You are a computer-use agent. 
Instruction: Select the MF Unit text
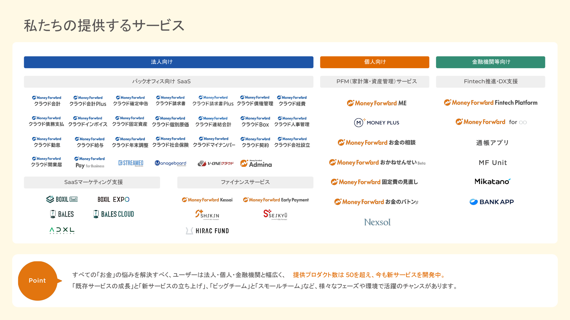493,163
